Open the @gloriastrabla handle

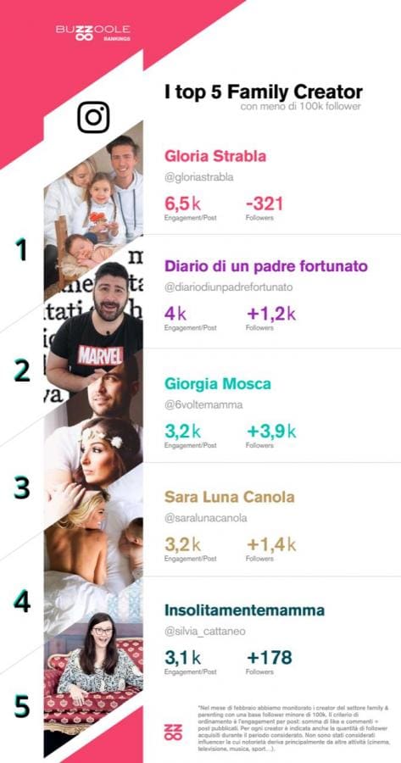point(199,178)
